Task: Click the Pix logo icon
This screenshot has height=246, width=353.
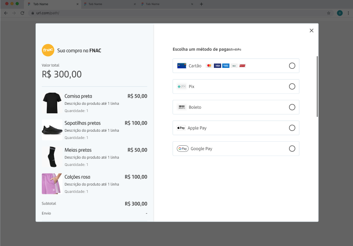Action: click(x=182, y=86)
